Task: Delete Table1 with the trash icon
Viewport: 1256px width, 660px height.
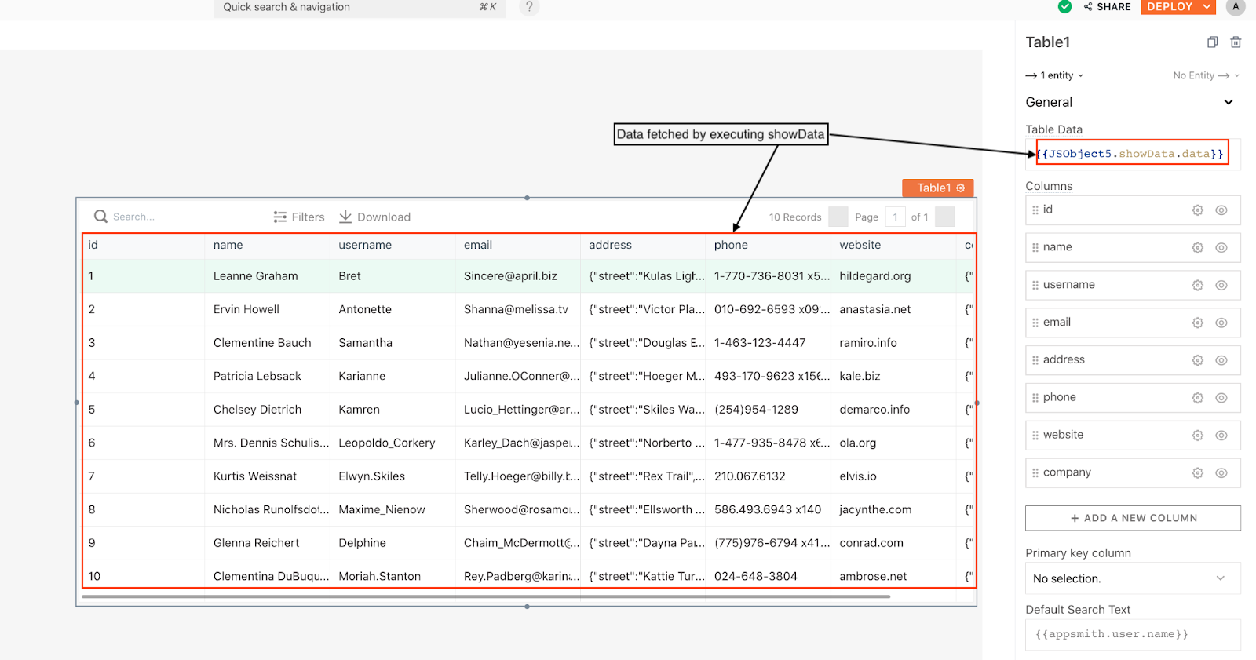Action: click(x=1236, y=42)
